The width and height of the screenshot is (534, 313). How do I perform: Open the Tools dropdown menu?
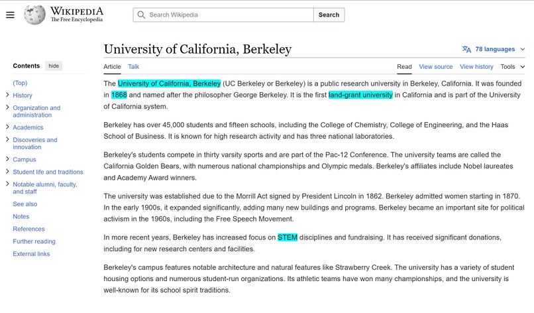tap(513, 67)
